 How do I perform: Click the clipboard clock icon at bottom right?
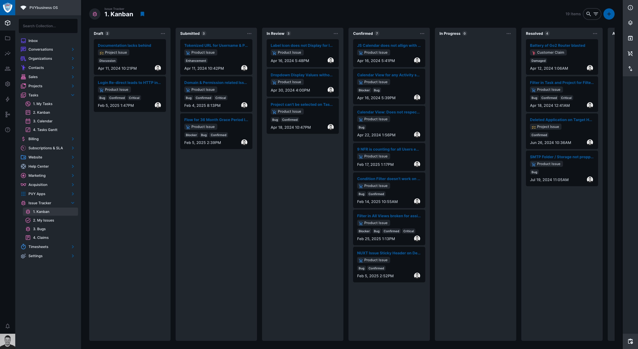click(x=630, y=341)
